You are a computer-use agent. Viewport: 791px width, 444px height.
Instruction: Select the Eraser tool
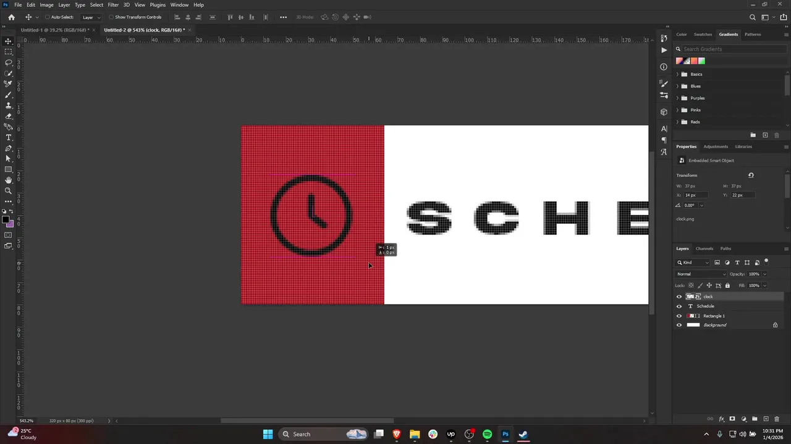click(x=8, y=116)
